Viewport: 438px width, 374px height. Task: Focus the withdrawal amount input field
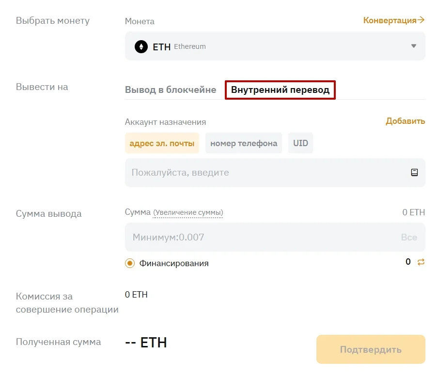pos(262,237)
